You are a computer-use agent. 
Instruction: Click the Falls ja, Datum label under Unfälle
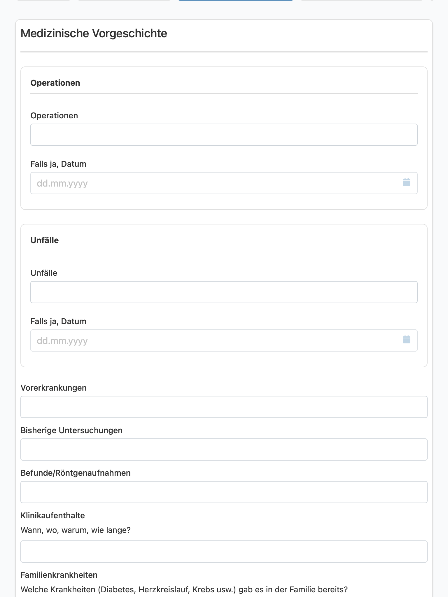coord(58,321)
